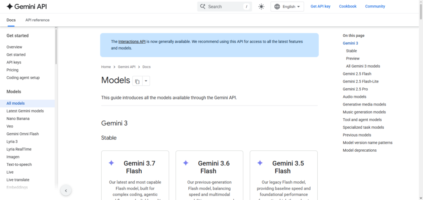Go to Docs breadcrumb

point(147,67)
